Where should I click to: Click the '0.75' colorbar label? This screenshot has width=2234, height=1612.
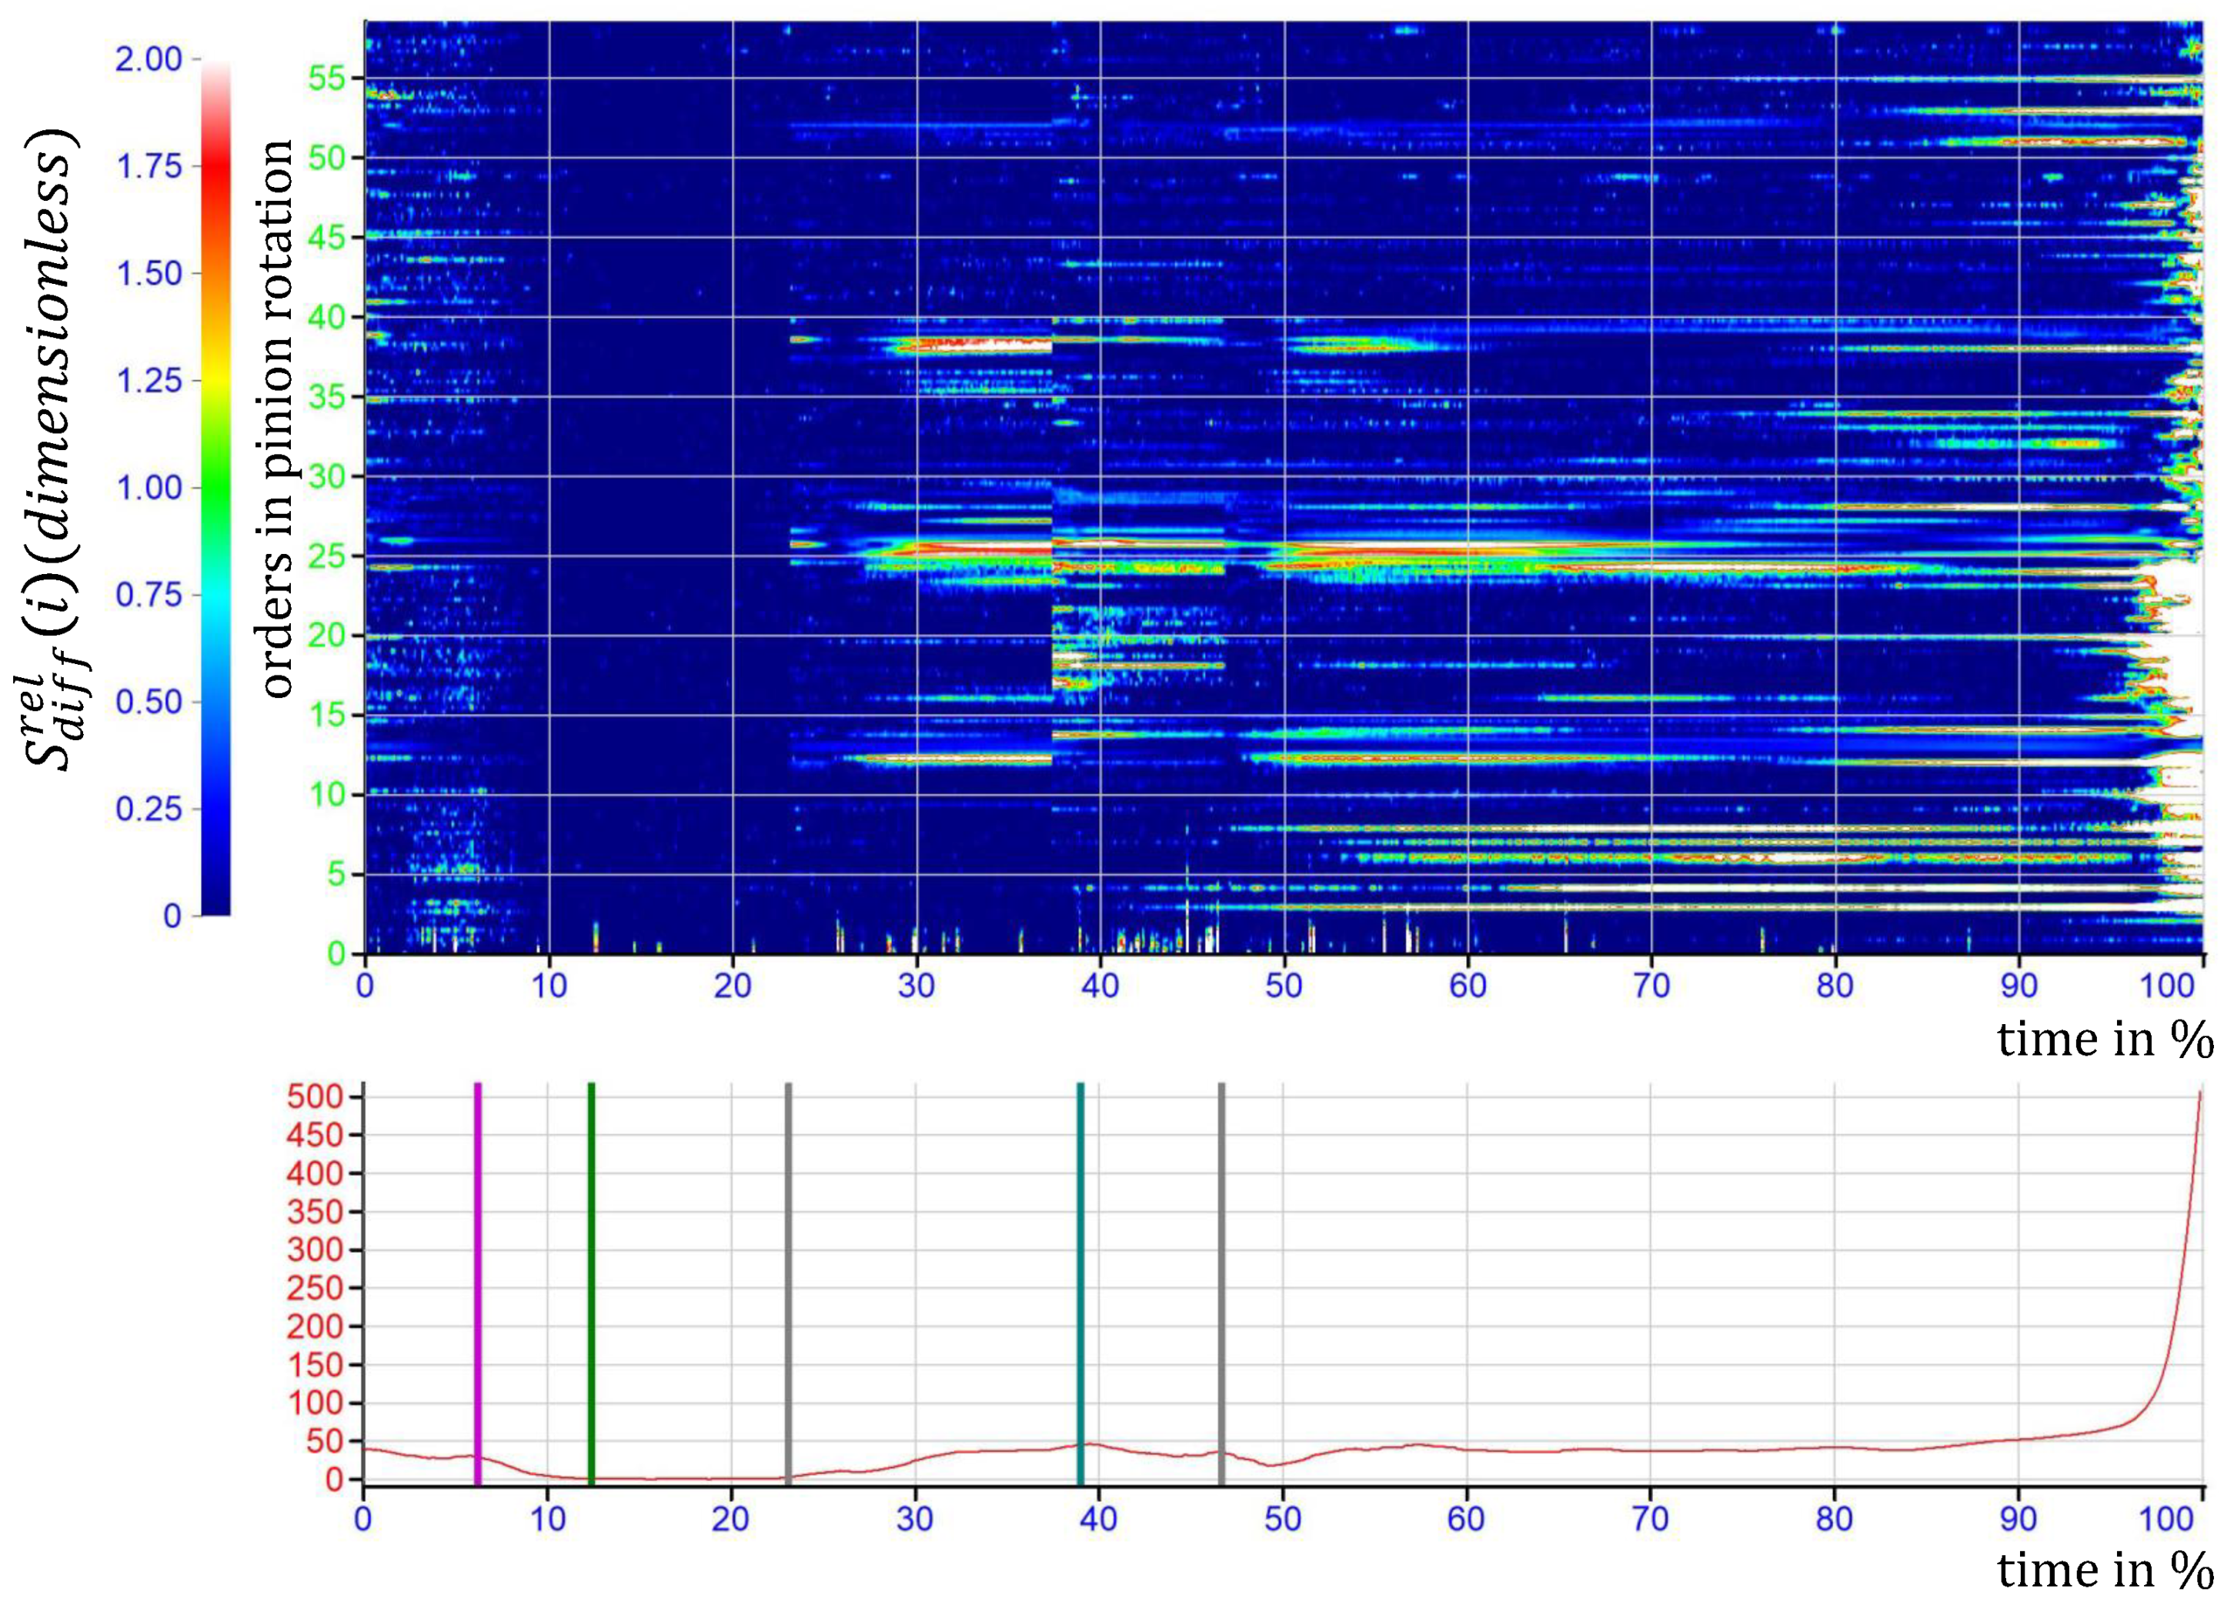[x=149, y=595]
